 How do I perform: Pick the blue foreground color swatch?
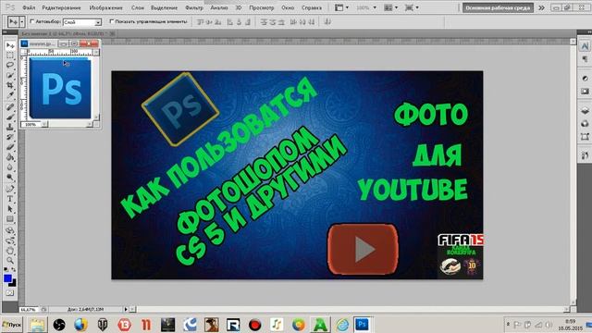[x=7, y=279]
